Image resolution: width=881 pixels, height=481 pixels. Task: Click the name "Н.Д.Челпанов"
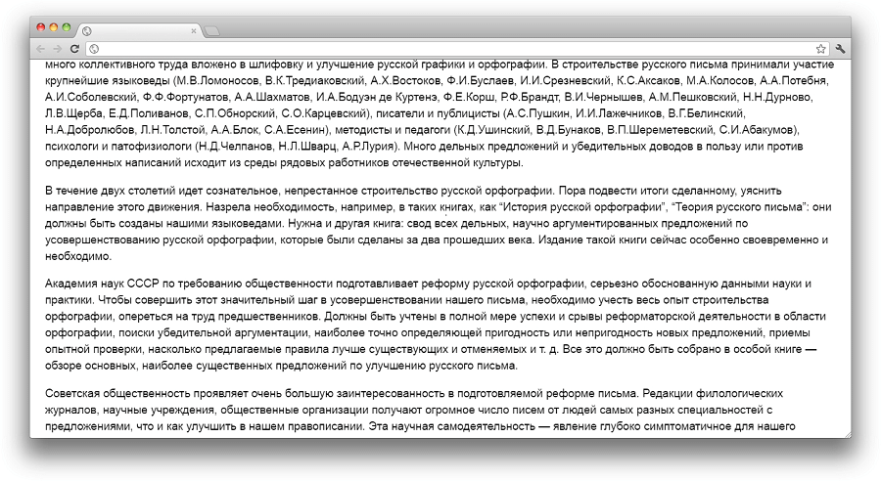click(236, 147)
